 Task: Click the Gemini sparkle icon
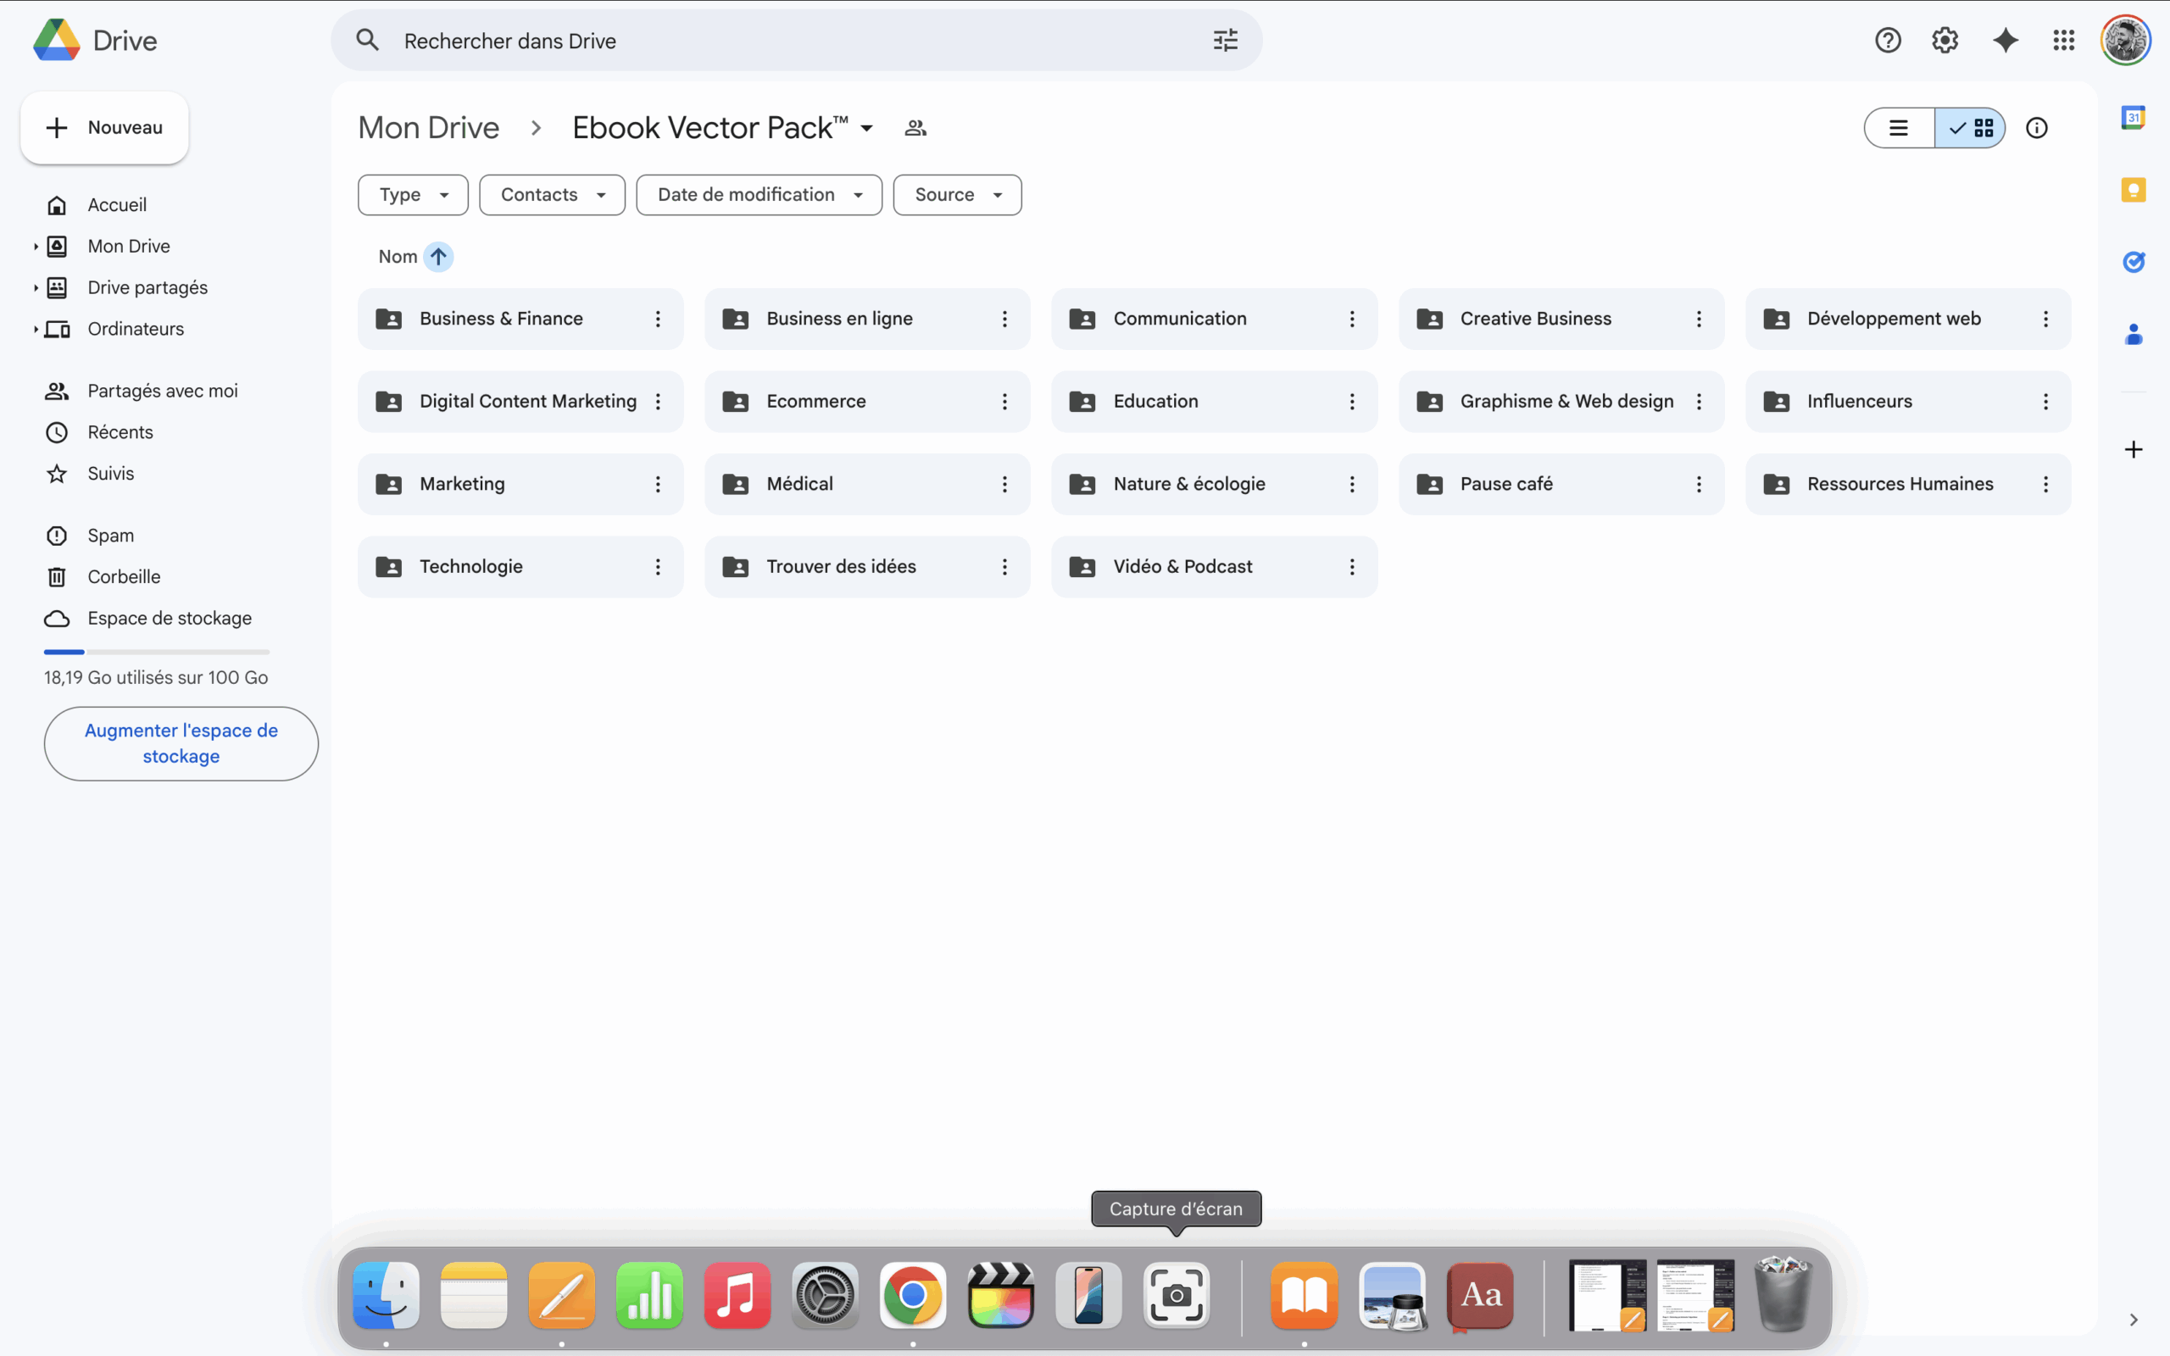(x=2005, y=41)
